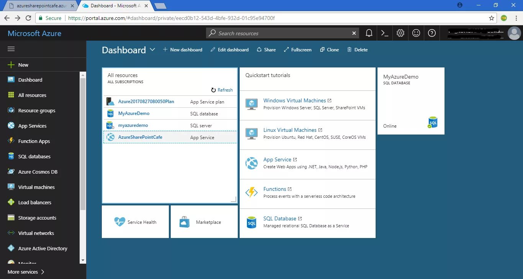The image size is (523, 279).
Task: Click Microsoft Azure logo text
Action: 34,33
